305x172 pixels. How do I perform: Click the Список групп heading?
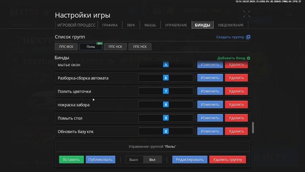(x=70, y=37)
